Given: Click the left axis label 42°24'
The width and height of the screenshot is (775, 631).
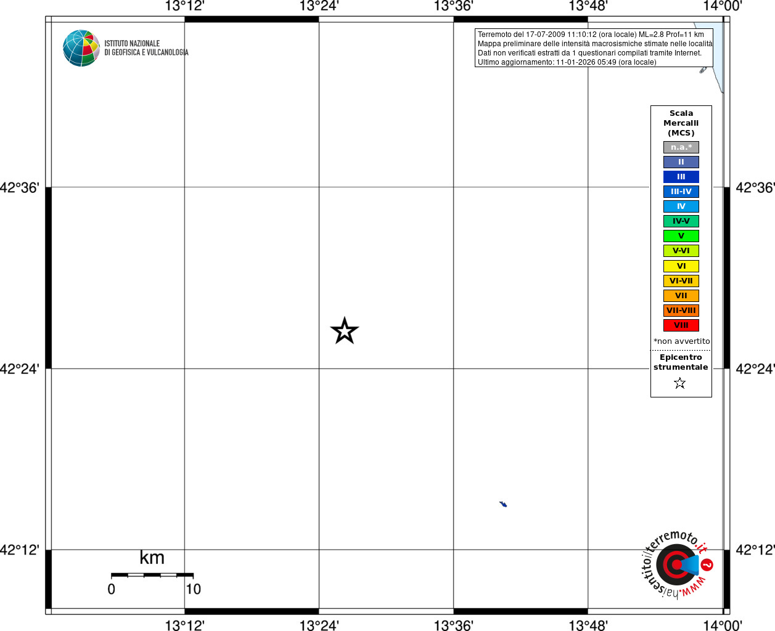Looking at the screenshot, I should (20, 368).
